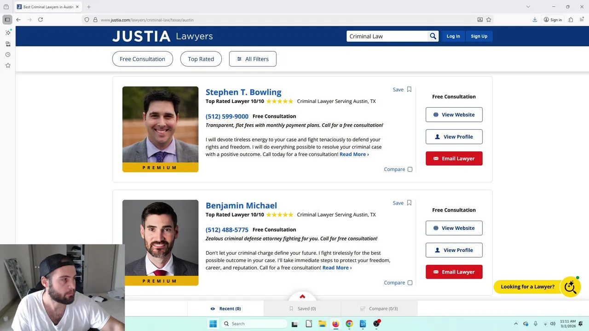The image size is (589, 331).
Task: Open File Explorer from the taskbar
Action: click(x=322, y=324)
